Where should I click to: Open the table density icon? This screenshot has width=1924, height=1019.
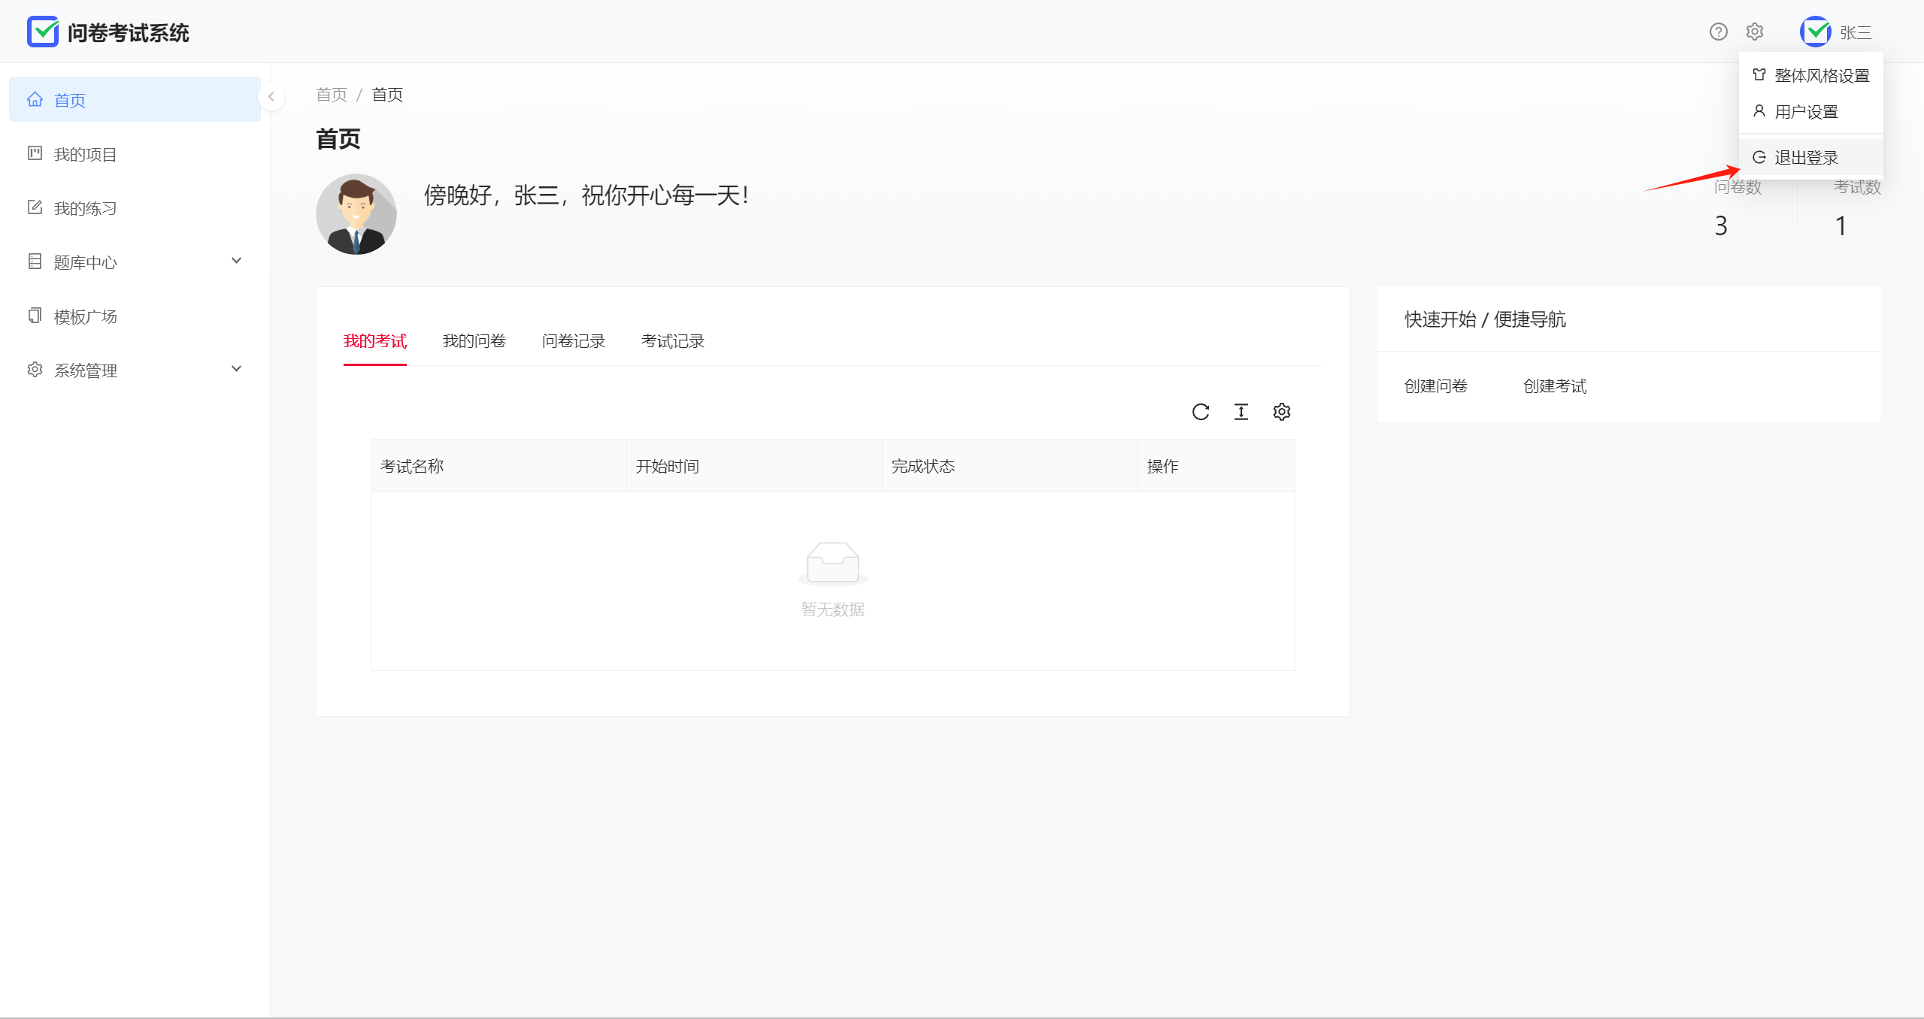(1241, 412)
